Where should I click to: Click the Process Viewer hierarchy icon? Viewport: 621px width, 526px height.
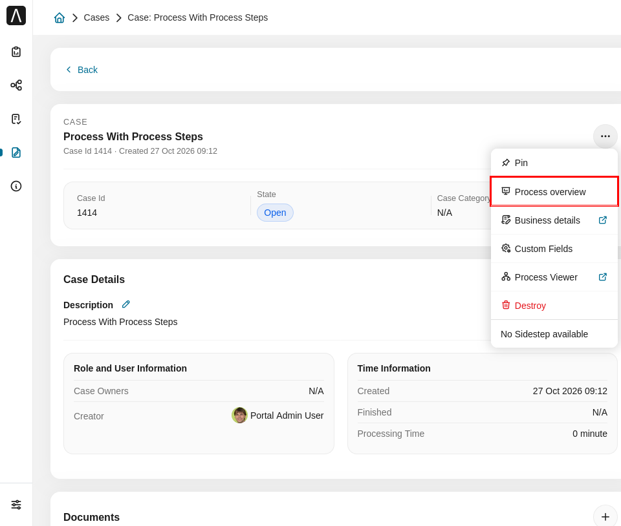tap(506, 277)
